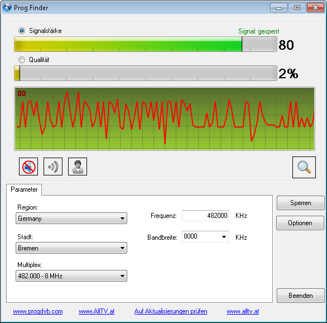Image resolution: width=327 pixels, height=323 pixels.
Task: Open the Optionen button
Action: [300, 223]
